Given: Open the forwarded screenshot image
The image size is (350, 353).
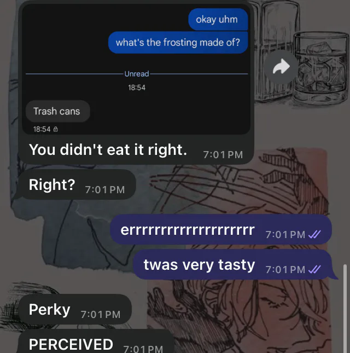Looking at the screenshot, I should 136,69.
